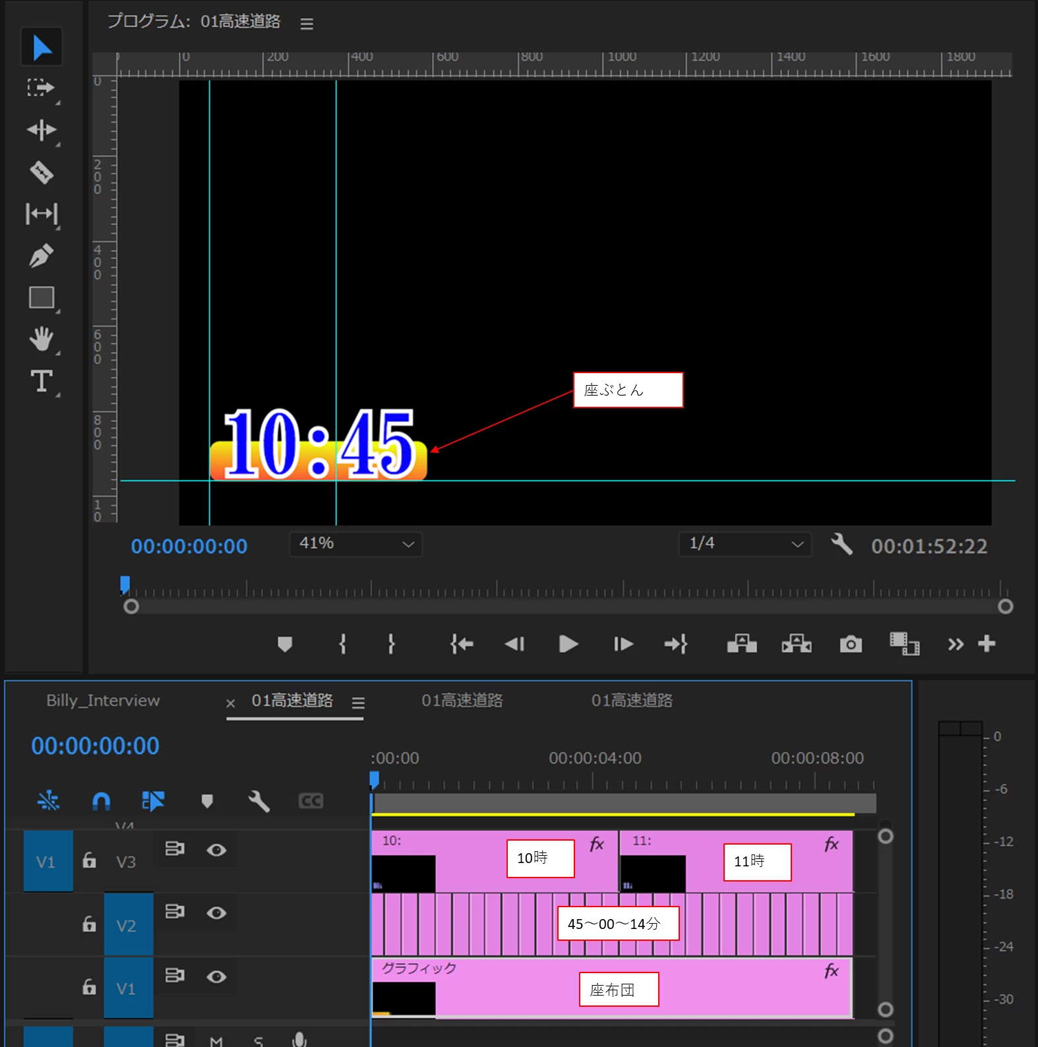Close the active 01高速道路 sequence tab
This screenshot has height=1047, width=1038.
pyautogui.click(x=231, y=703)
